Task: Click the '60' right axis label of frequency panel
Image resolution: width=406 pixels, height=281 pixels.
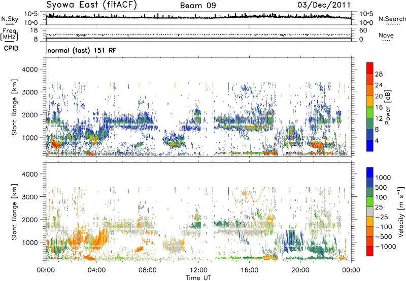Action: 363,30
